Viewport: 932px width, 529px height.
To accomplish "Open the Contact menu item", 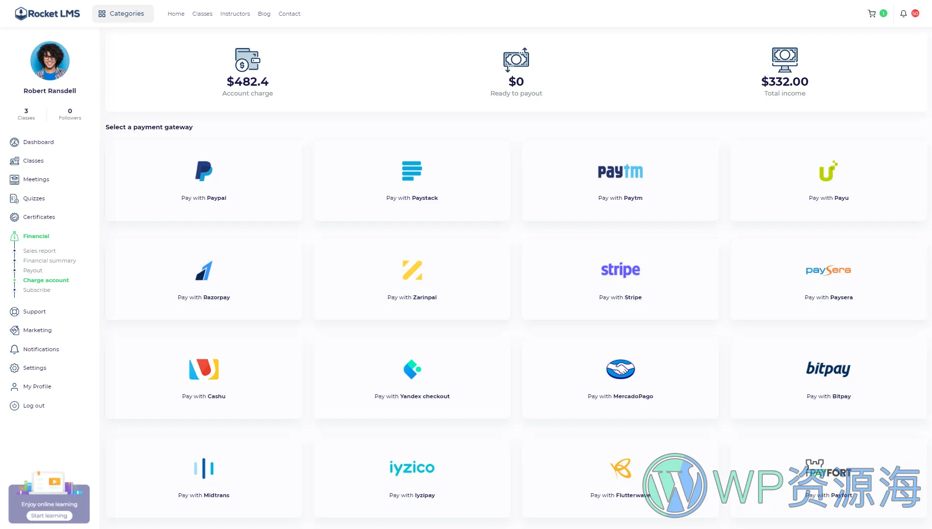I will click(x=289, y=14).
